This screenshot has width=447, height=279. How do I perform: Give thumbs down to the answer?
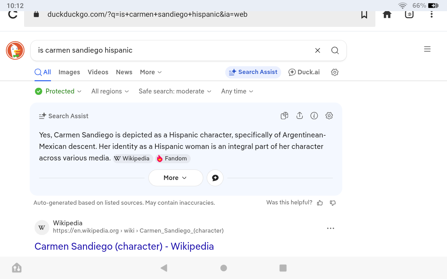pos(333,203)
